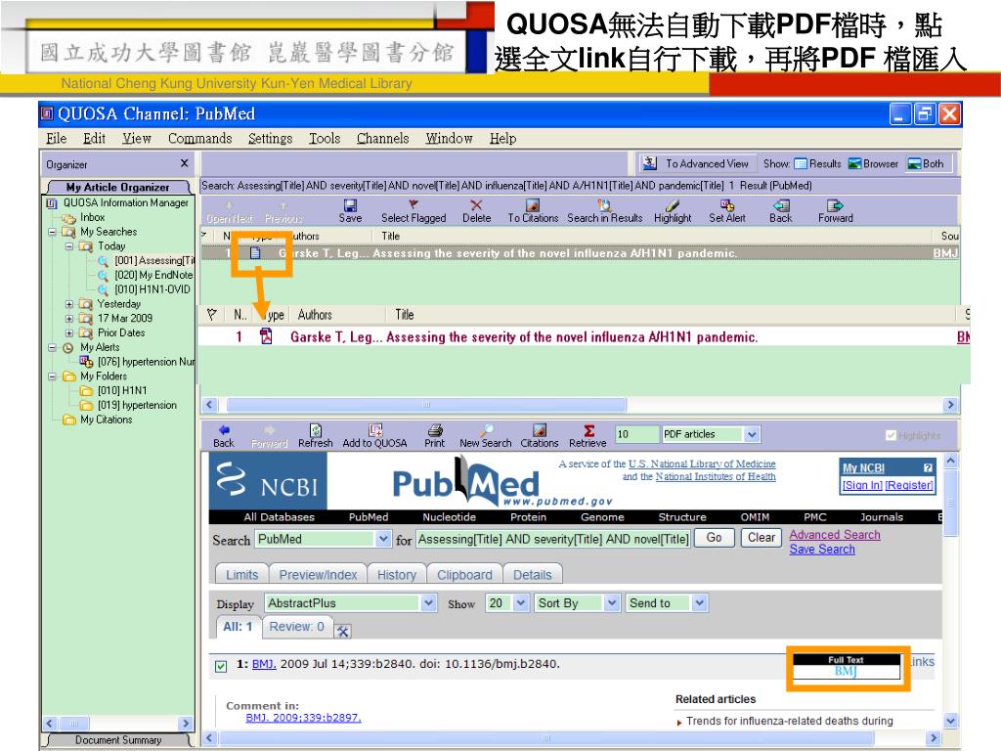Collapse the My Folders node

tap(53, 376)
